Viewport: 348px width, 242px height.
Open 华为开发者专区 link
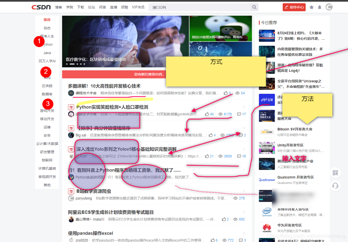(289, 225)
